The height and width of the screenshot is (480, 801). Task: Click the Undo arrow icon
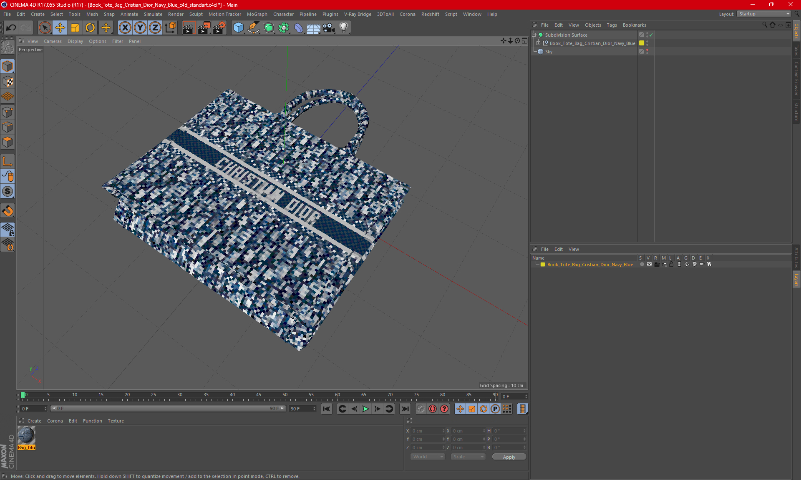pyautogui.click(x=11, y=28)
